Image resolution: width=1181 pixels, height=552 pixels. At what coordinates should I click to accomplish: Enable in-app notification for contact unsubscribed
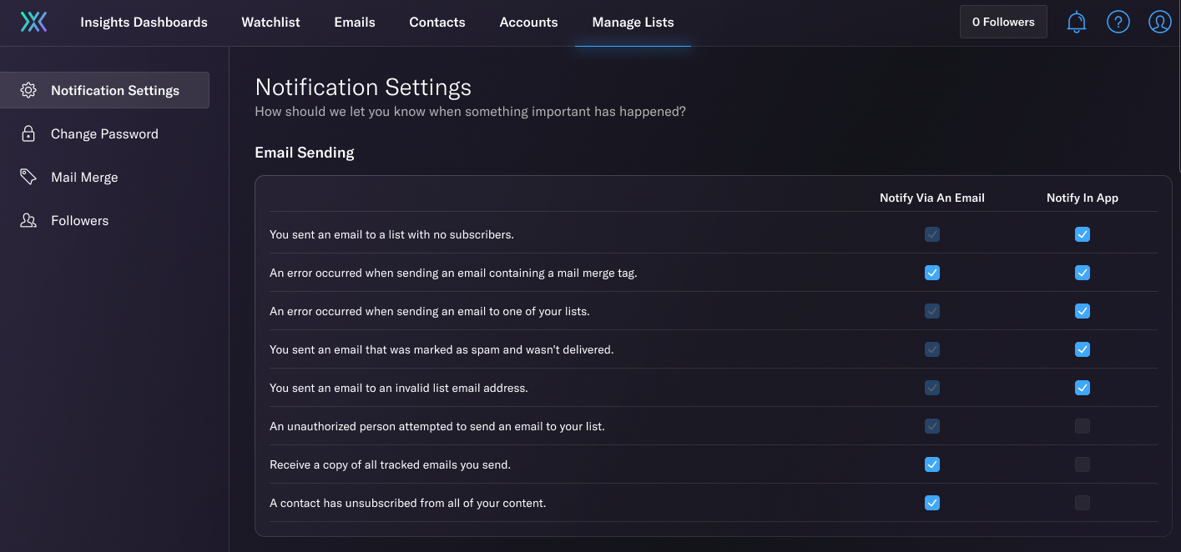click(x=1083, y=503)
